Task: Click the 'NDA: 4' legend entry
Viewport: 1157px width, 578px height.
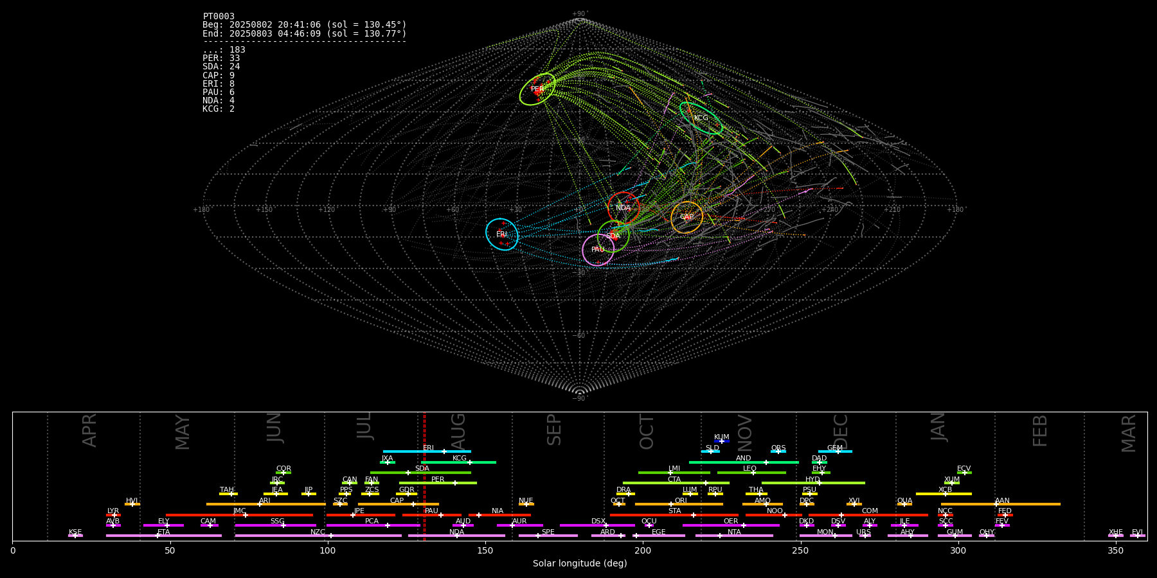Action: pyautogui.click(x=219, y=101)
